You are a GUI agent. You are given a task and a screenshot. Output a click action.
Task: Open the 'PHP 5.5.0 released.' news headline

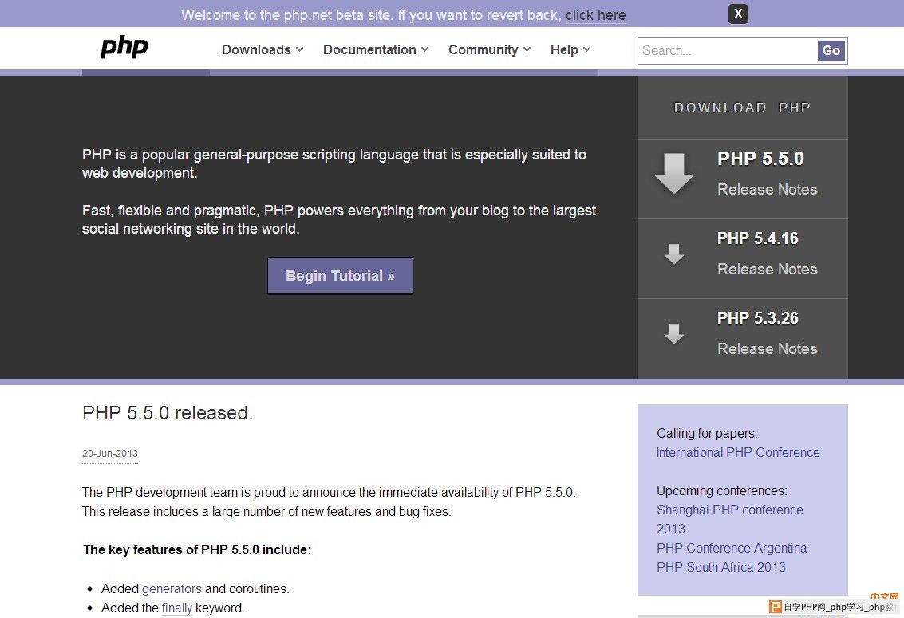(168, 413)
